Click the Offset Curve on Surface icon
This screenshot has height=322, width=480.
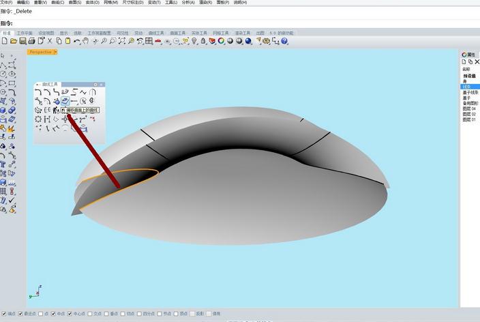pyautogui.click(x=65, y=101)
